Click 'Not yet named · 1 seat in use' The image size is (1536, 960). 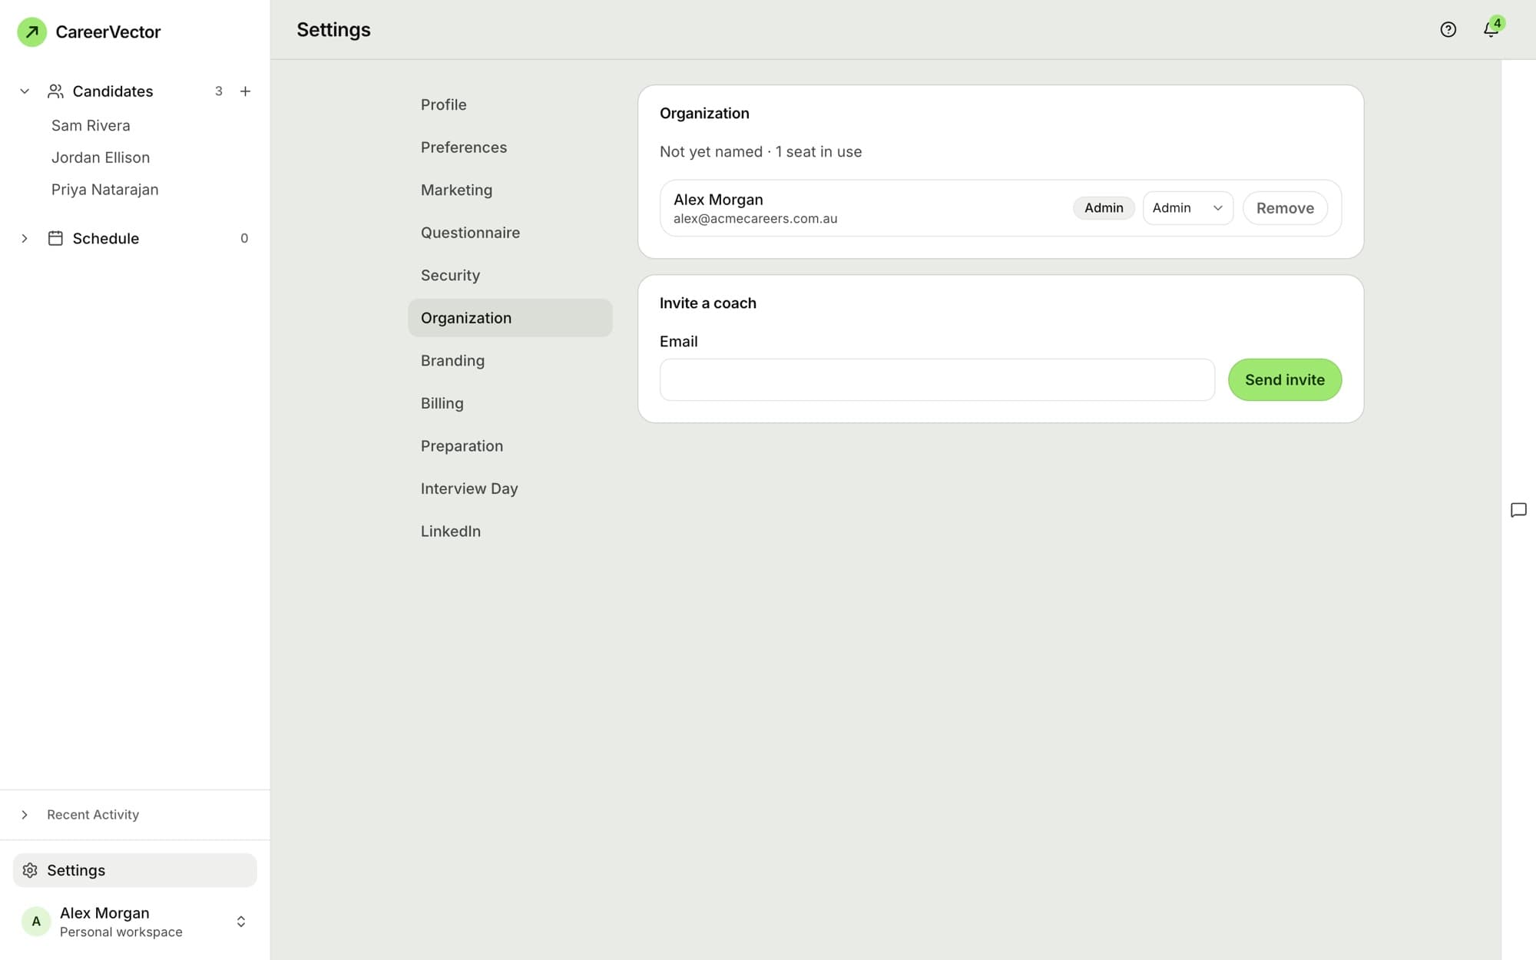pos(760,152)
